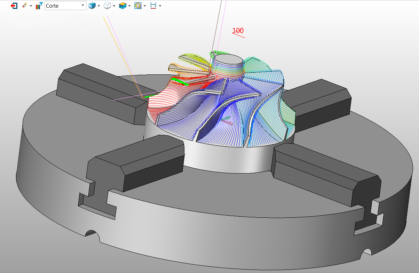The width and height of the screenshot is (419, 273).
Task: Click the measure dimension icon
Action: (x=153, y=6)
